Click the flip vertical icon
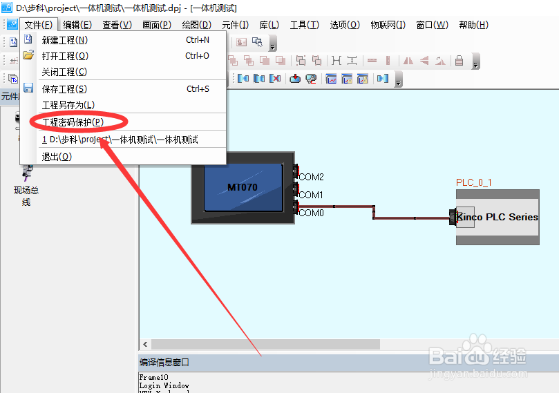This screenshot has height=393, width=559. (424, 61)
